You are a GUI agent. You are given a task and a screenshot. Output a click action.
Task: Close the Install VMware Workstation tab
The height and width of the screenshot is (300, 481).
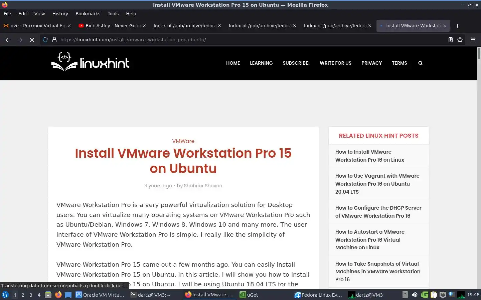click(445, 26)
